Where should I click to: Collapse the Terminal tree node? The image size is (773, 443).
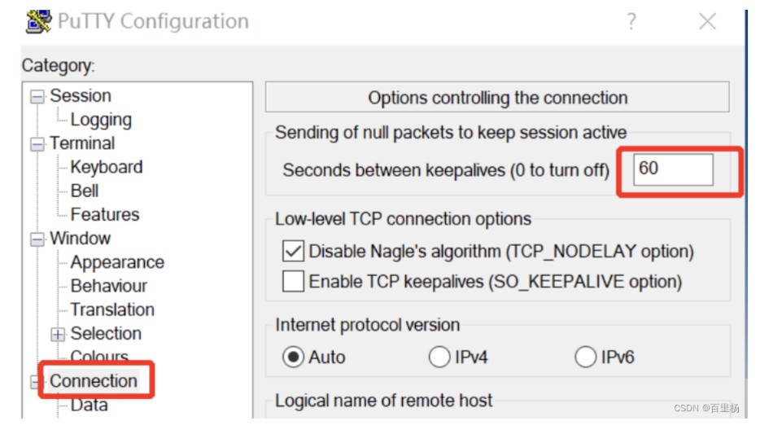click(x=37, y=144)
